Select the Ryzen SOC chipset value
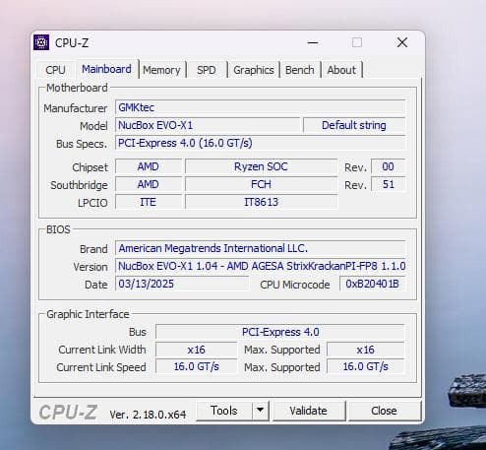Screen dimensions: 486x450 [x=261, y=166]
